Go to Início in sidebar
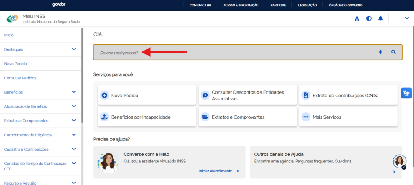The height and width of the screenshot is (185, 414). tap(9, 35)
